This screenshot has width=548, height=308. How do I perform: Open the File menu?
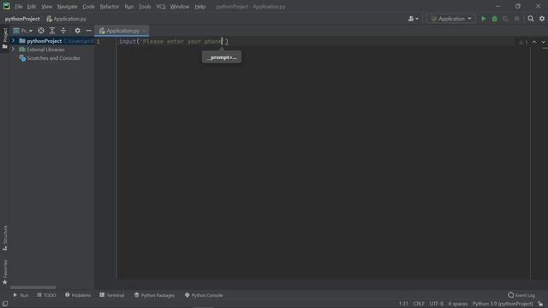(19, 7)
